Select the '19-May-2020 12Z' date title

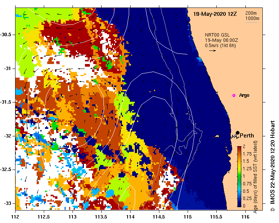pos(215,14)
